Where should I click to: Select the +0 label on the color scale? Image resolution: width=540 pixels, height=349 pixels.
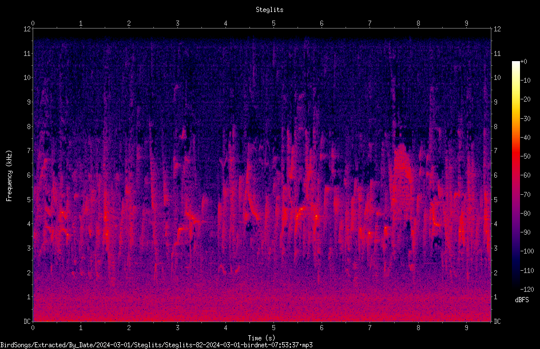(524, 62)
